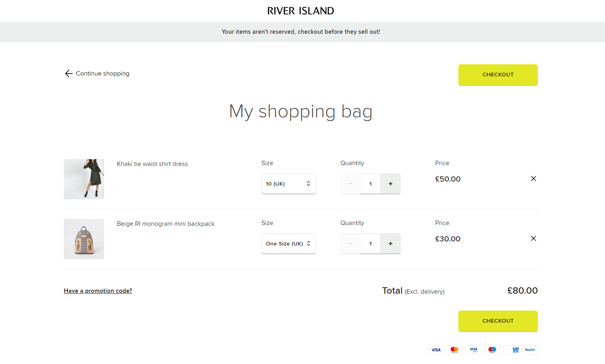
Task: Open the Have a promotion code link
Action: [98, 291]
